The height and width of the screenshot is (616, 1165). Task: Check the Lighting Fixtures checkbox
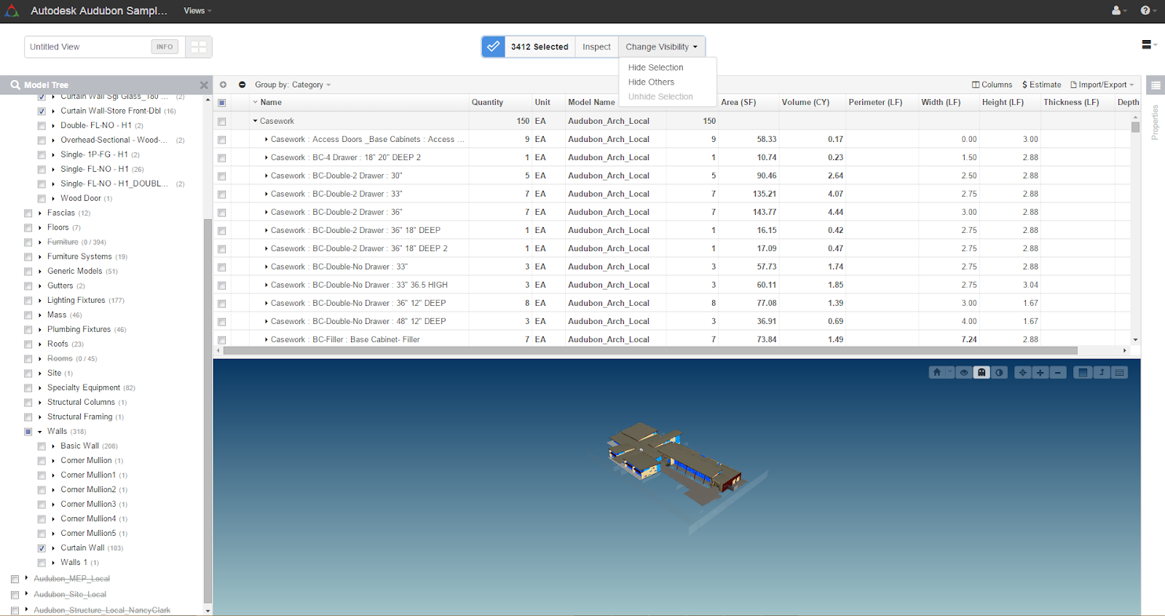tap(28, 301)
